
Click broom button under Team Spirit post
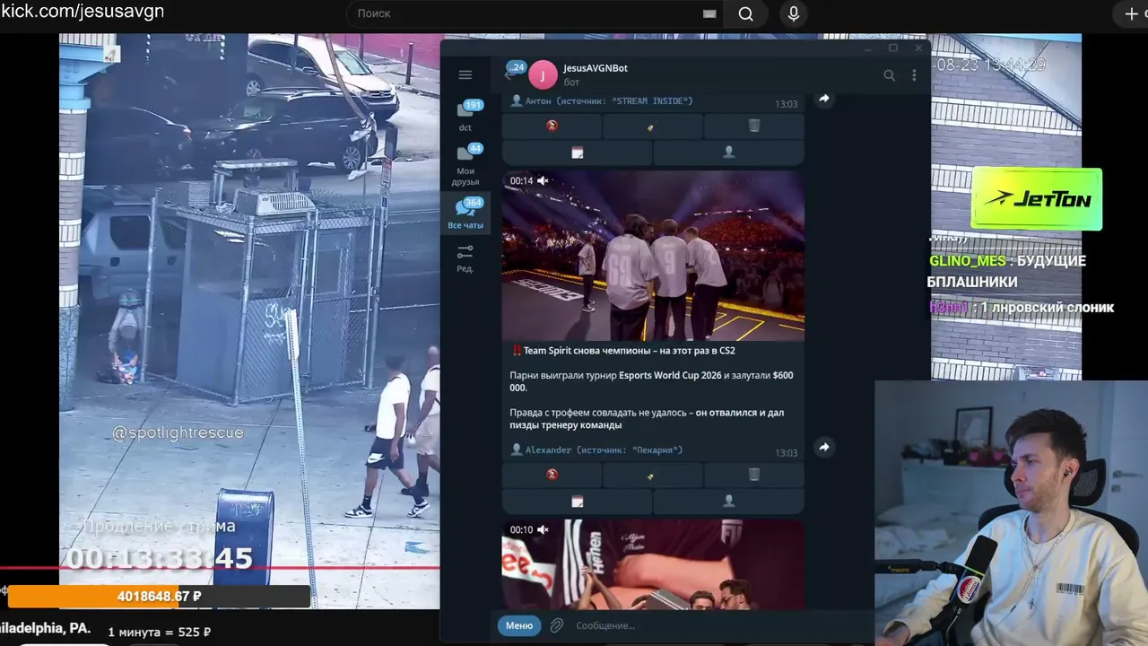[x=652, y=475]
